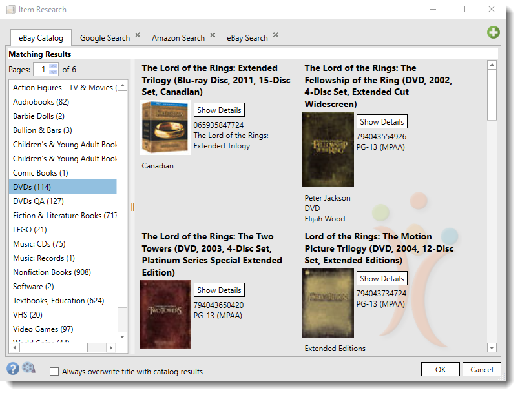Viewport: 520px width, 395px height.
Task: Click the OK button
Action: 441,369
